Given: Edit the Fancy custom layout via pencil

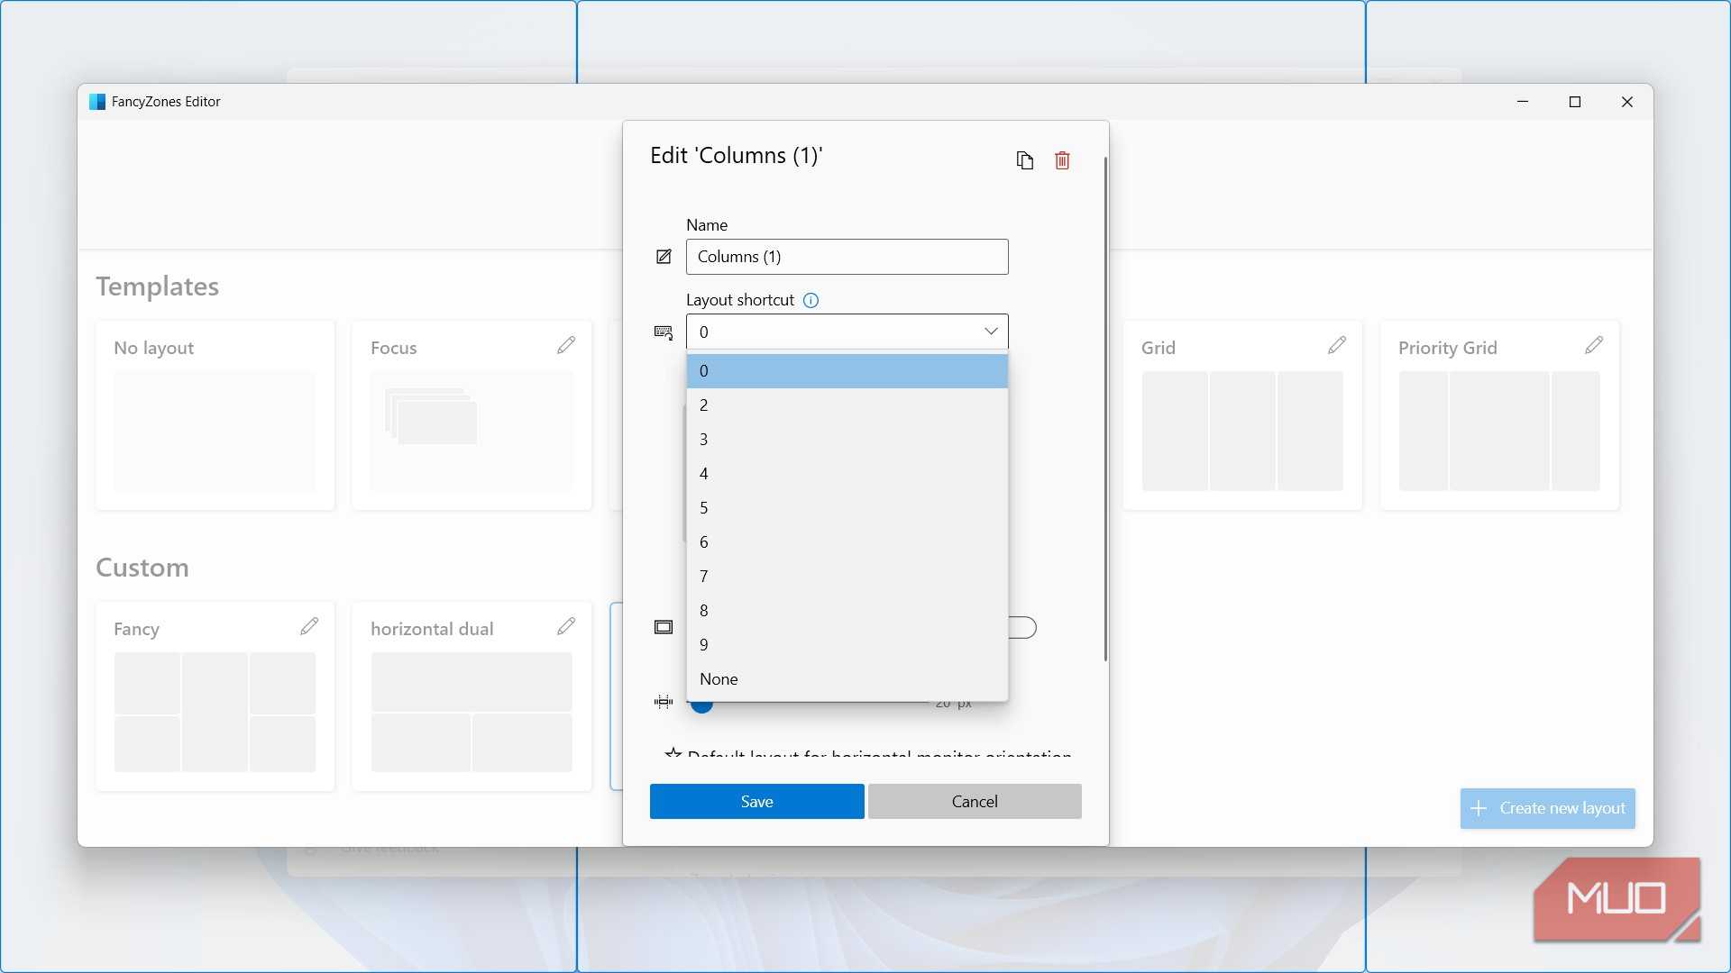Looking at the screenshot, I should (x=309, y=626).
